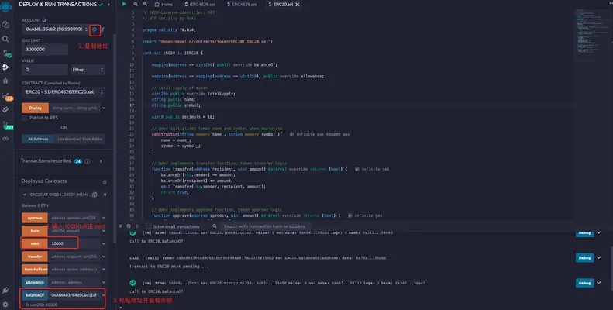Focus the VALUE amount input

click(x=45, y=70)
